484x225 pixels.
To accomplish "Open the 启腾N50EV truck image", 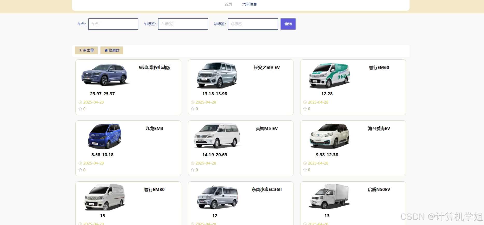I will pos(329,197).
